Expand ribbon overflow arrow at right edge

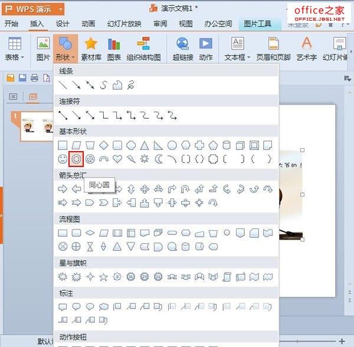[351, 52]
